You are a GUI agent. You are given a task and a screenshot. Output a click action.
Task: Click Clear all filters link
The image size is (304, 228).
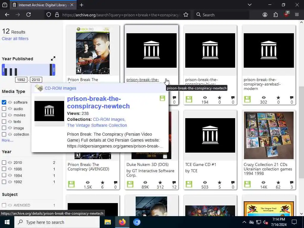tap(15, 39)
